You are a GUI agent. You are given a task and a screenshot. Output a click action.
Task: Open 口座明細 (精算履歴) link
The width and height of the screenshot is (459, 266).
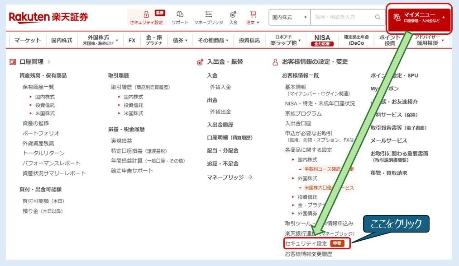(x=230, y=138)
